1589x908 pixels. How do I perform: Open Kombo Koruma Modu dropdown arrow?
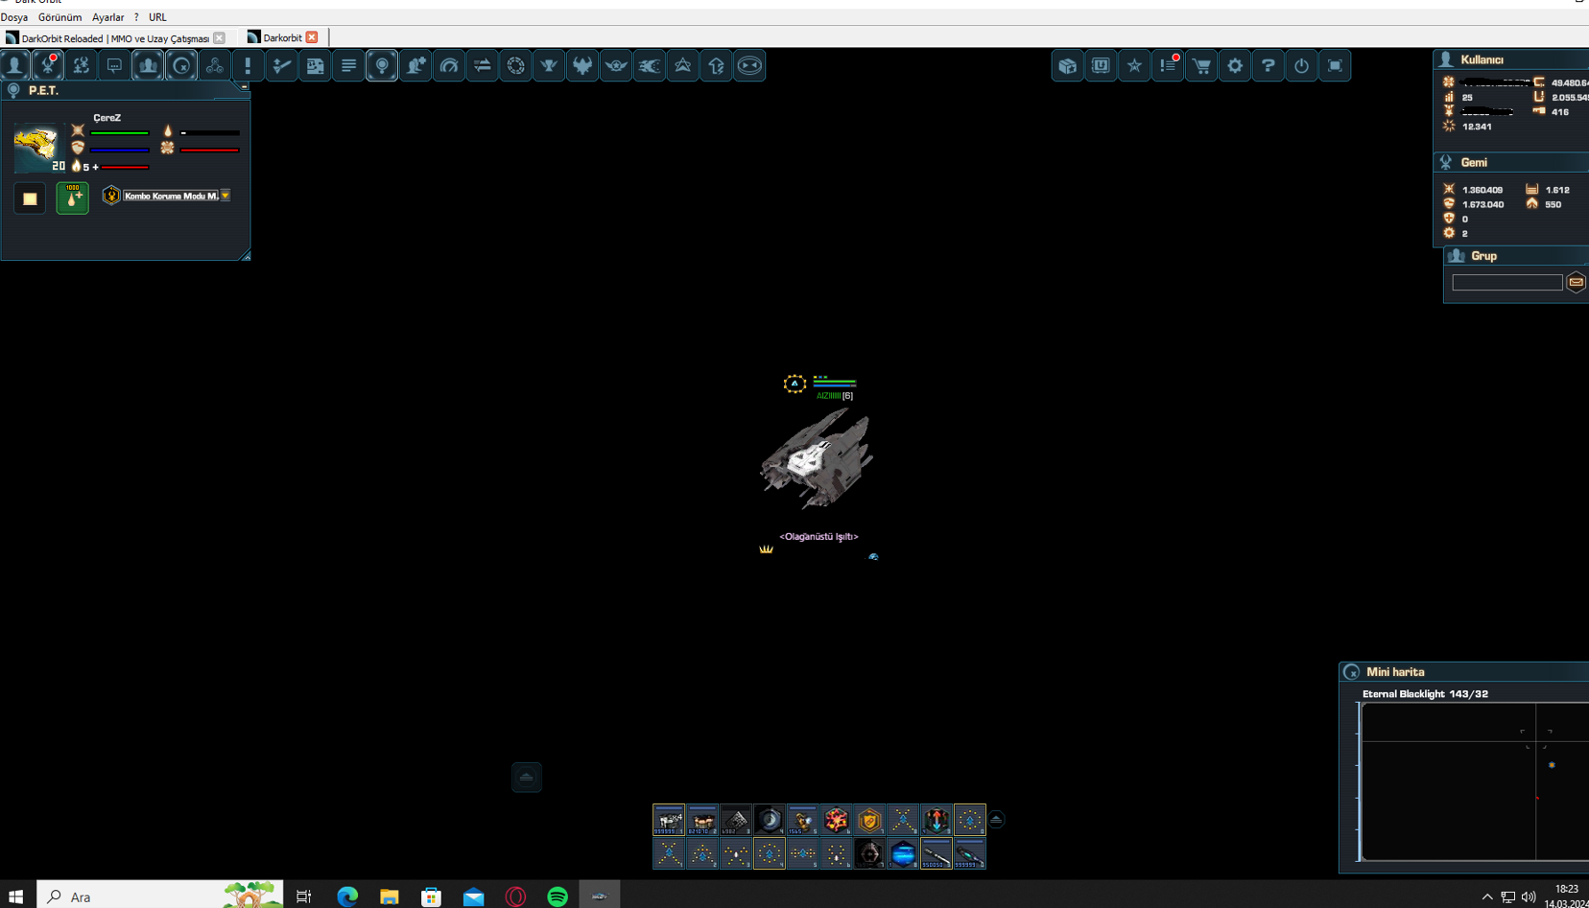tap(225, 196)
